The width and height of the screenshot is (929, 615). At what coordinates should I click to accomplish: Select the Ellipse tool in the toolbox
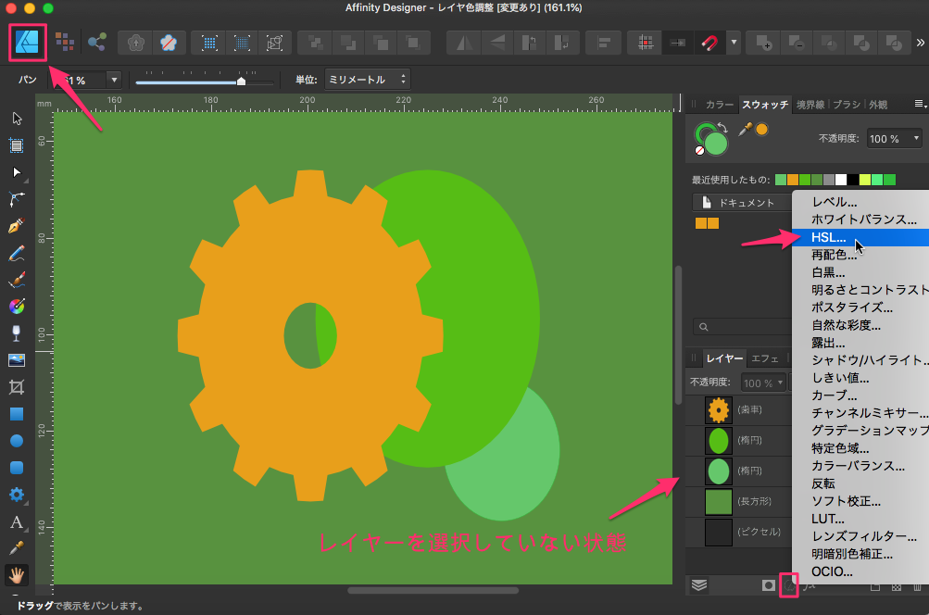[x=16, y=441]
